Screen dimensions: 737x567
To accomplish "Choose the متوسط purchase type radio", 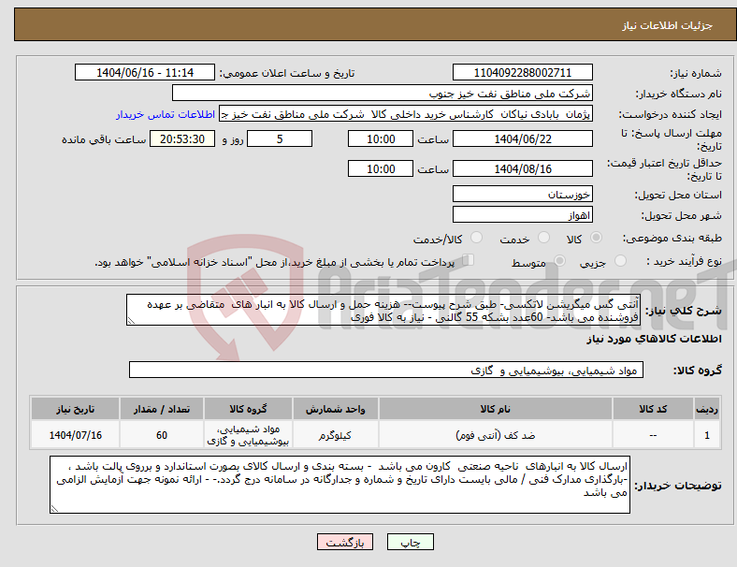I will 559,261.
